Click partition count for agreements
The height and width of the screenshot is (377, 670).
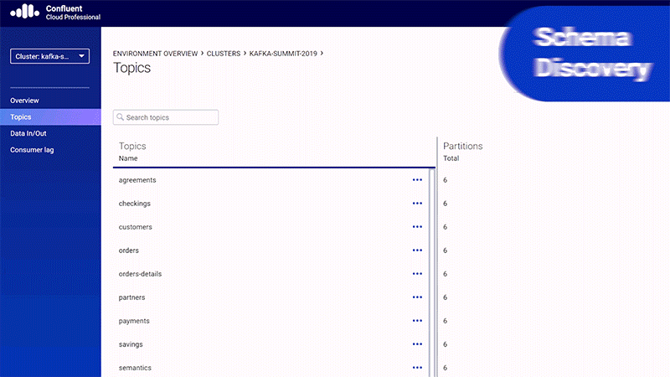446,180
